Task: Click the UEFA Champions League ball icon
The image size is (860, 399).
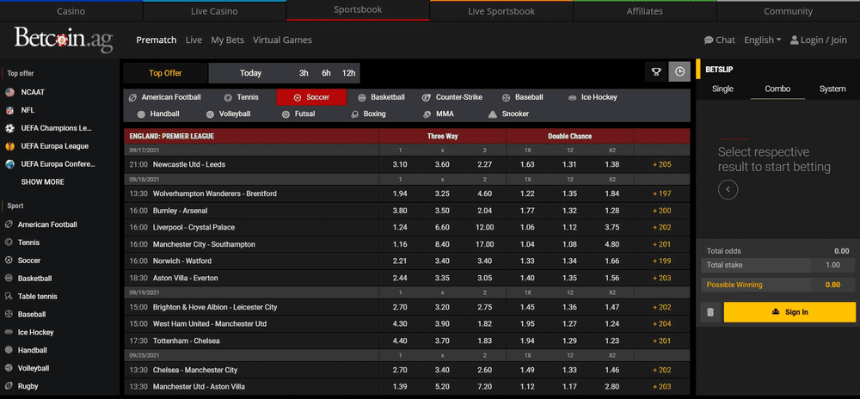Action: 9,128
